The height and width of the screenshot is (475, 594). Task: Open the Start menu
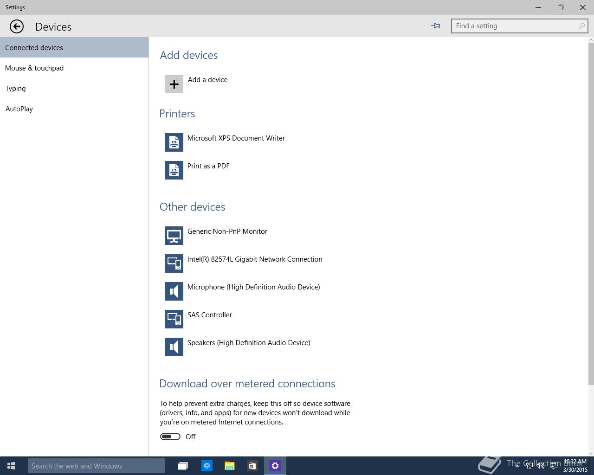11,466
